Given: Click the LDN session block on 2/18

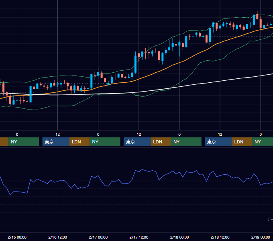Looking at the screenshot, I should pyautogui.click(x=242, y=142).
